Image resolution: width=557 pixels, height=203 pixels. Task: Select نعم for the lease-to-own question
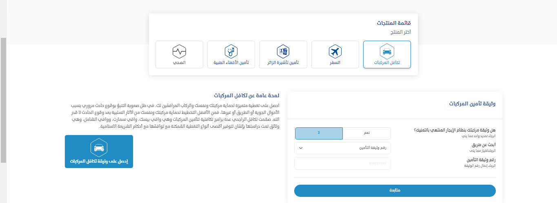coord(366,133)
